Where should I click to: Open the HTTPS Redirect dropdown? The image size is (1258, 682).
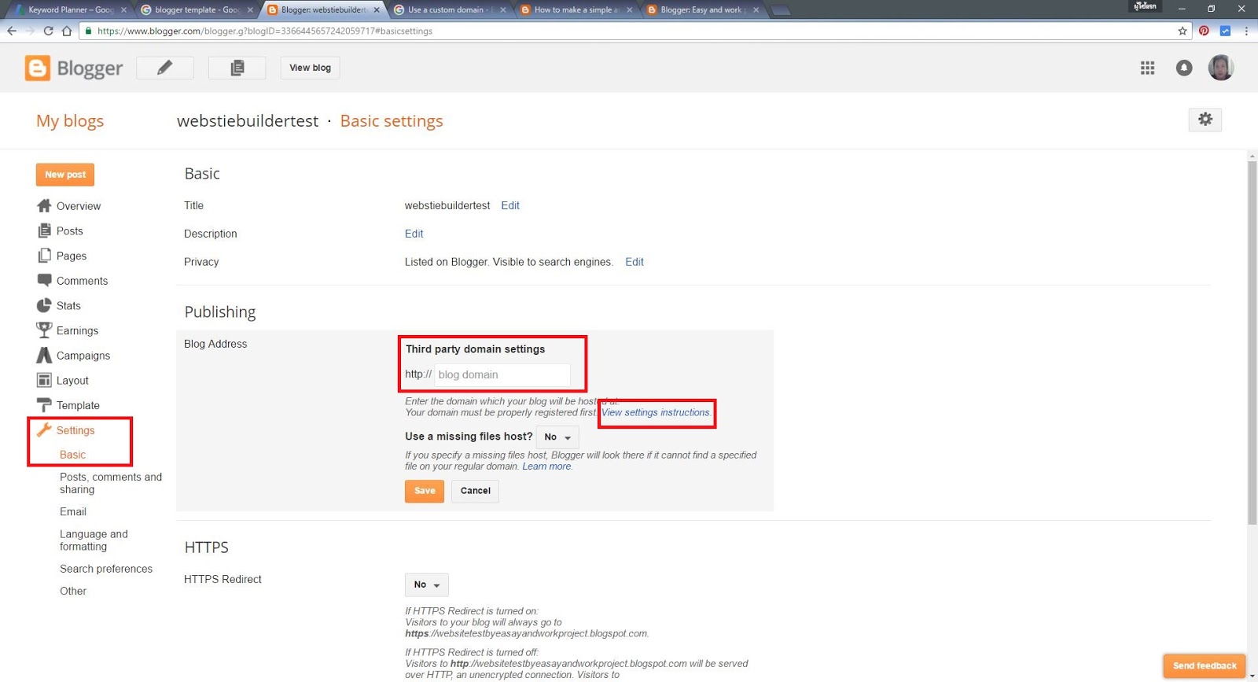426,584
